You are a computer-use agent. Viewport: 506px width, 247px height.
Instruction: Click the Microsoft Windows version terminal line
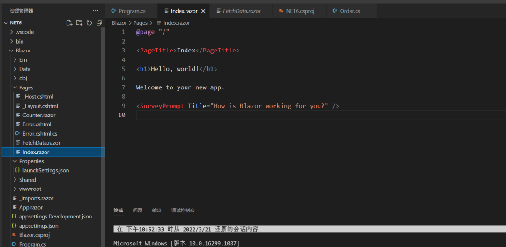(177, 243)
